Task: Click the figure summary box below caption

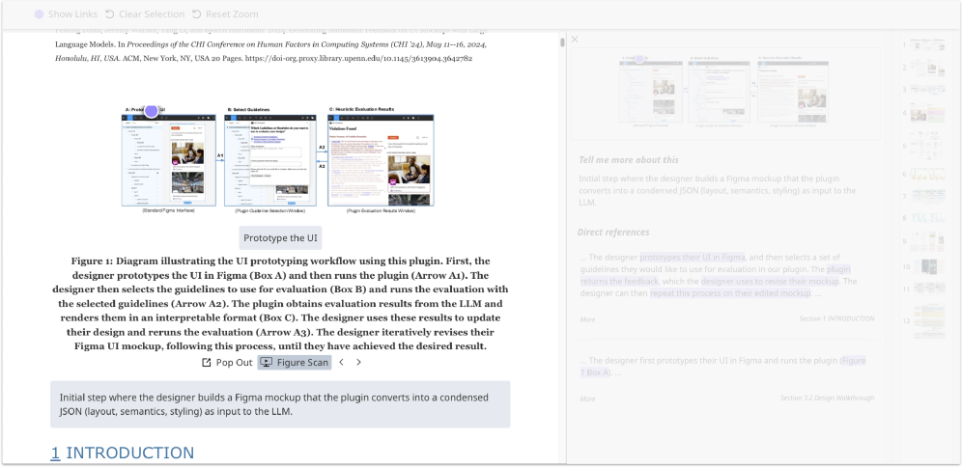Action: 280,404
